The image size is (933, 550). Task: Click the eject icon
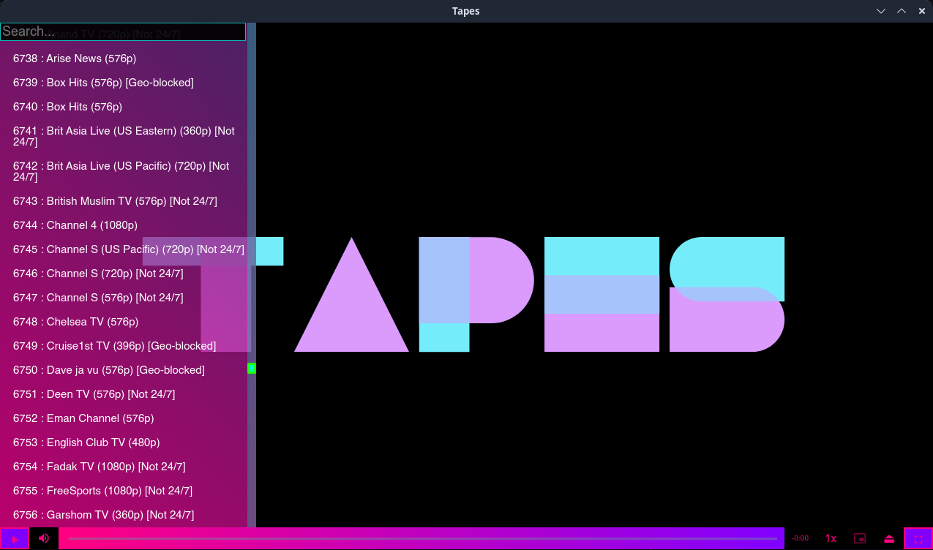click(889, 538)
